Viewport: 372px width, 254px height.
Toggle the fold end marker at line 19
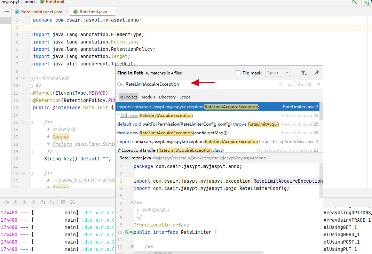31,152
